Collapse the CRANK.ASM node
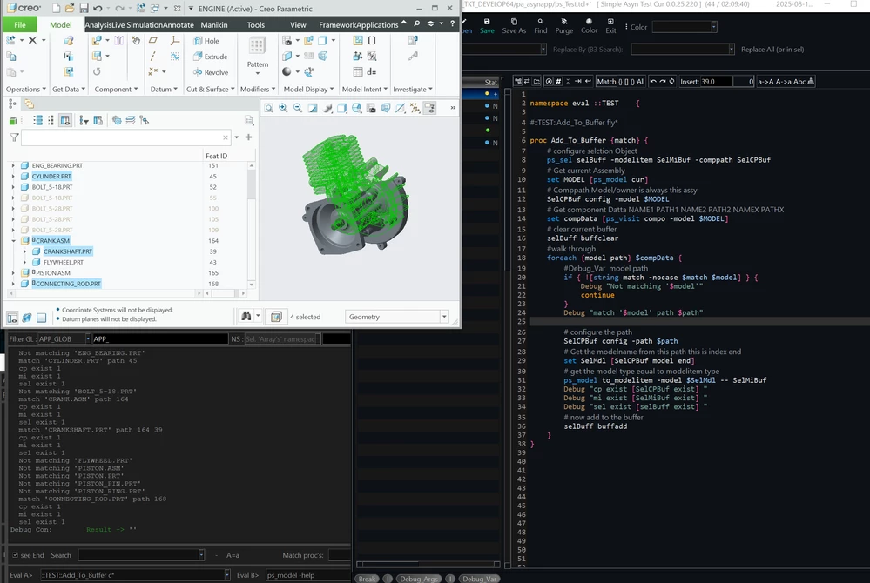This screenshot has width=870, height=583. click(13, 240)
